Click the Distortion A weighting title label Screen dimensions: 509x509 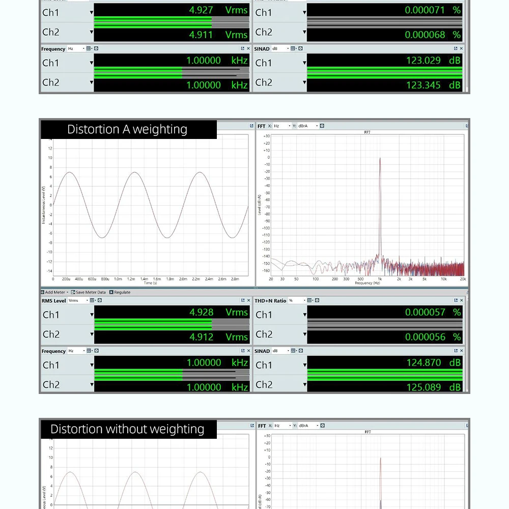[127, 129]
